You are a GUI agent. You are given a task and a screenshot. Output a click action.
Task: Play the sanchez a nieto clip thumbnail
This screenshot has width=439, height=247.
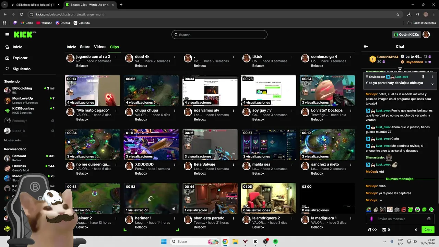click(327, 144)
